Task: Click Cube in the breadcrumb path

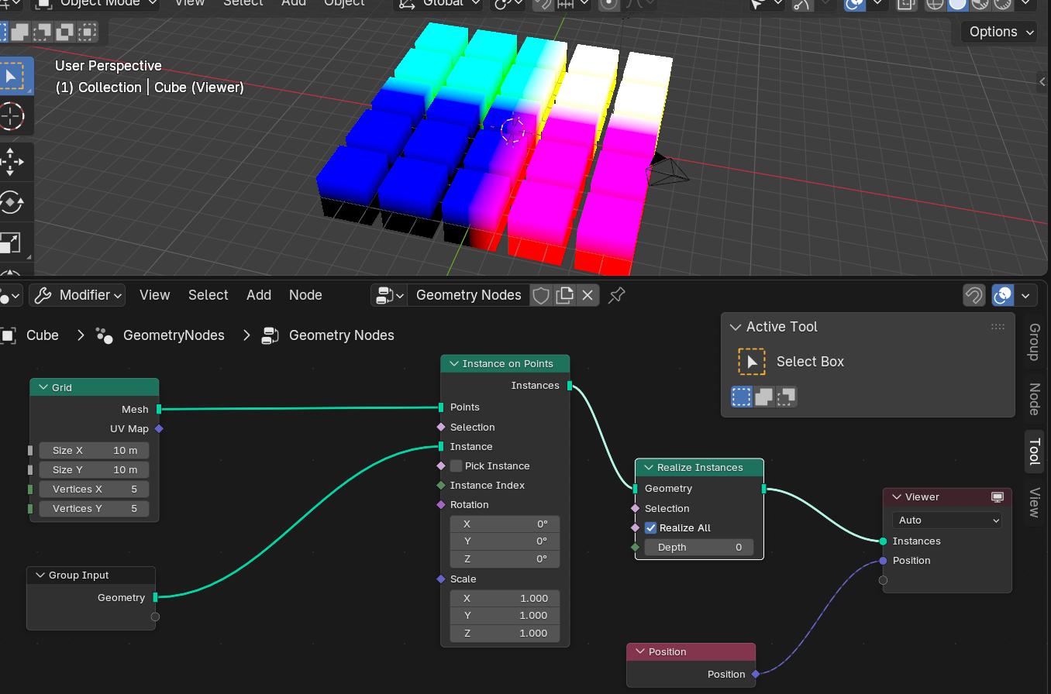Action: (43, 335)
